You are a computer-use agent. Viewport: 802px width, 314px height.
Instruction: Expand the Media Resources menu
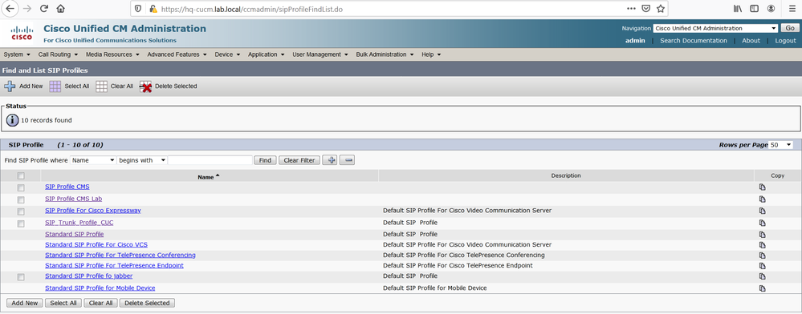112,54
